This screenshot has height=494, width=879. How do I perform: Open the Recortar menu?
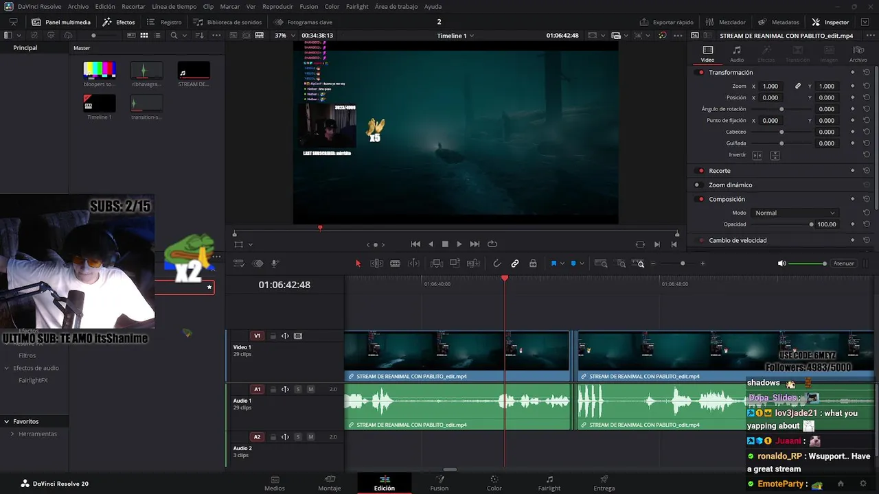click(x=133, y=6)
